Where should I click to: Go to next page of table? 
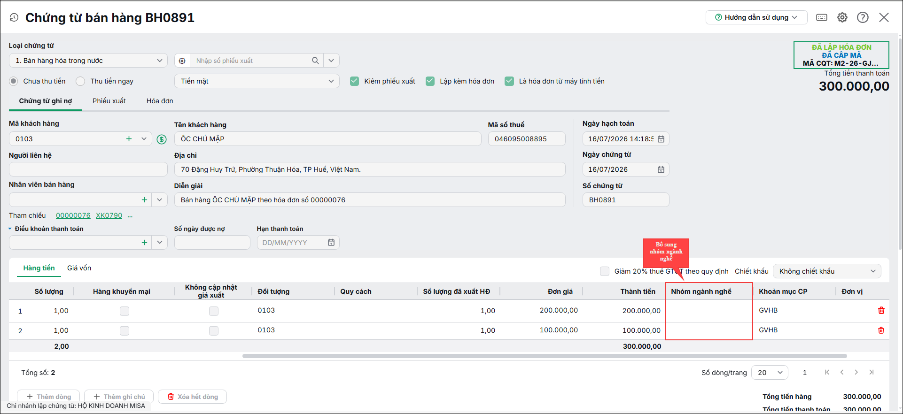[x=856, y=372]
